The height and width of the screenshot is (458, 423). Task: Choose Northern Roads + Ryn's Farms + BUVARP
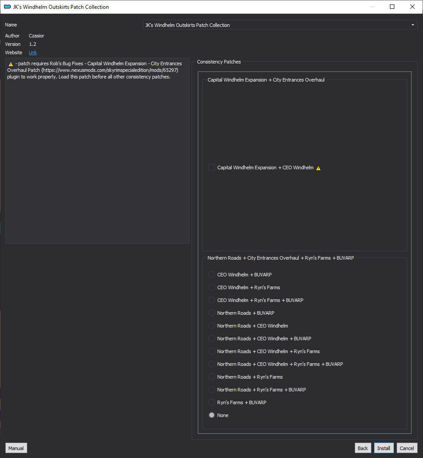(x=212, y=390)
